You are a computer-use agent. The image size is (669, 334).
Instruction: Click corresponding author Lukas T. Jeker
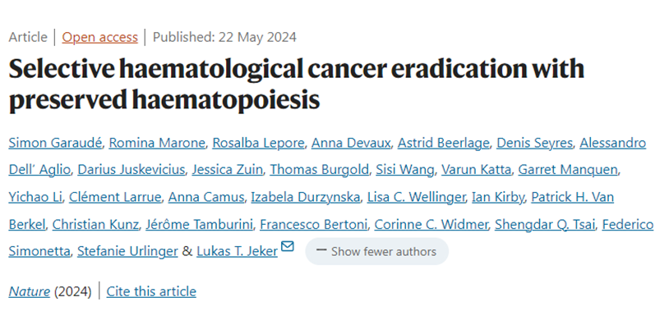click(x=238, y=251)
